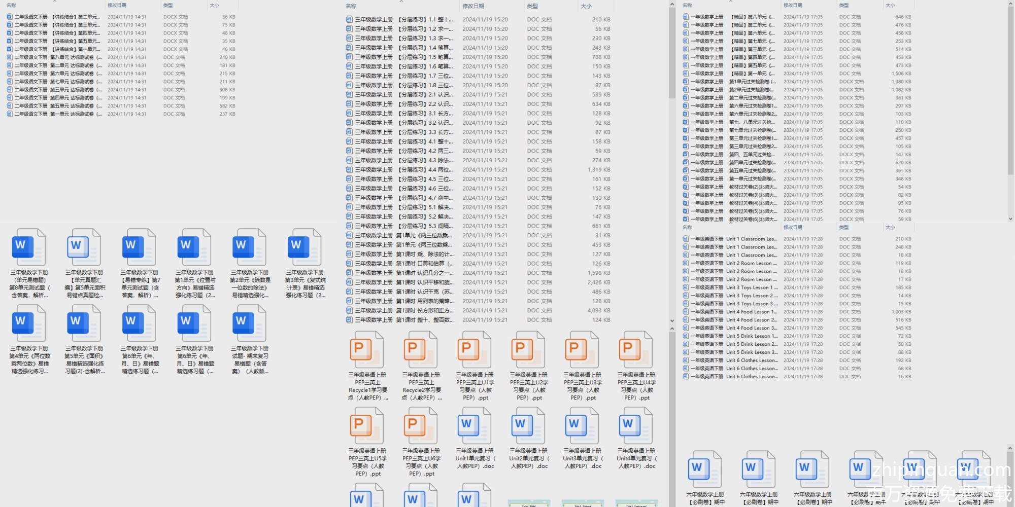This screenshot has width=1015, height=507.
Task: Click scroll-down arrow of top-right file list
Action: (1010, 219)
